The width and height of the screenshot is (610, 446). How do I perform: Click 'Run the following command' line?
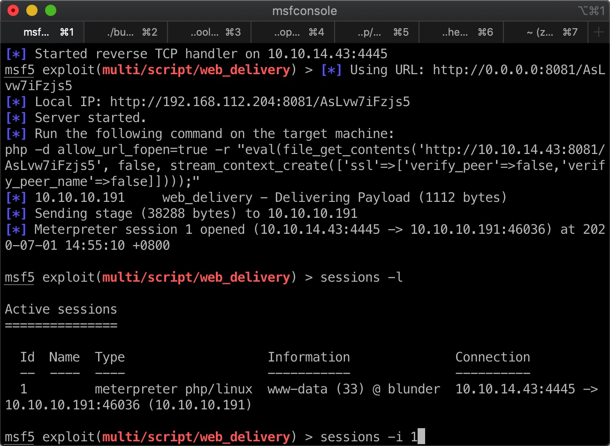coord(200,134)
